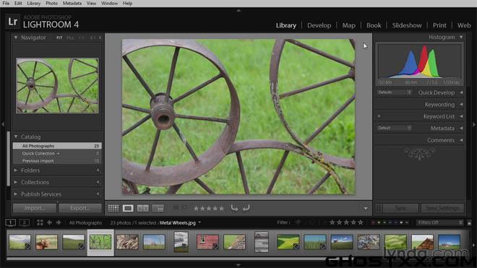Rotate photo counter-clockwise with toolbar arrow
Screen dimensions: 477x268
coord(234,208)
